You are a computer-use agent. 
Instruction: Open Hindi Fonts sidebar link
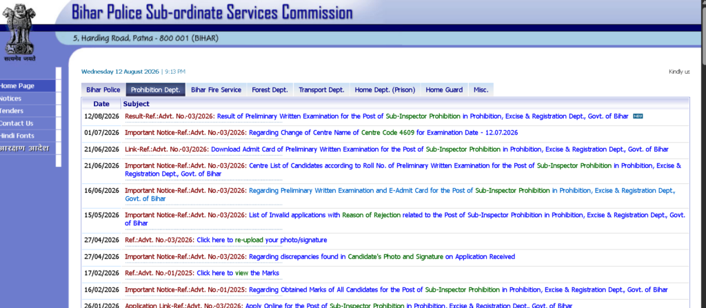click(28, 136)
